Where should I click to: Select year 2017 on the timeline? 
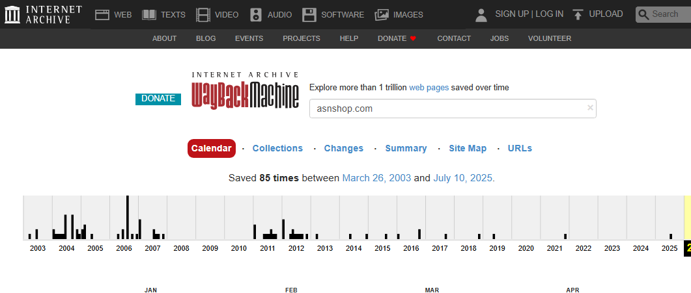pyautogui.click(x=440, y=249)
